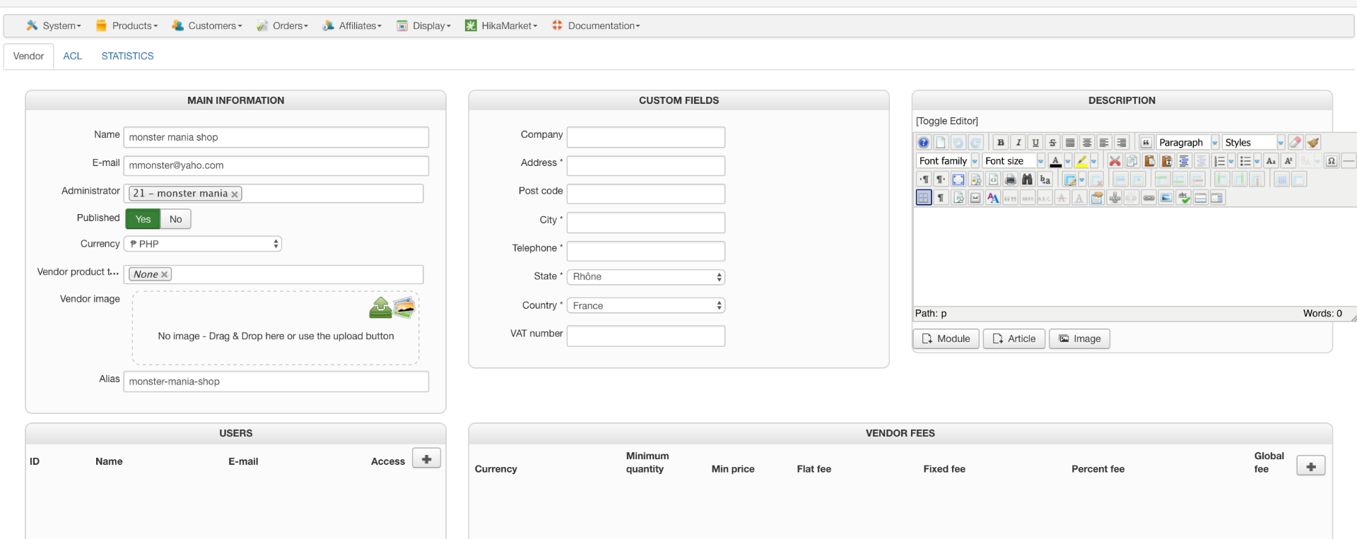Expand the Paragraph format dropdown
This screenshot has width=1357, height=539.
coord(1215,143)
